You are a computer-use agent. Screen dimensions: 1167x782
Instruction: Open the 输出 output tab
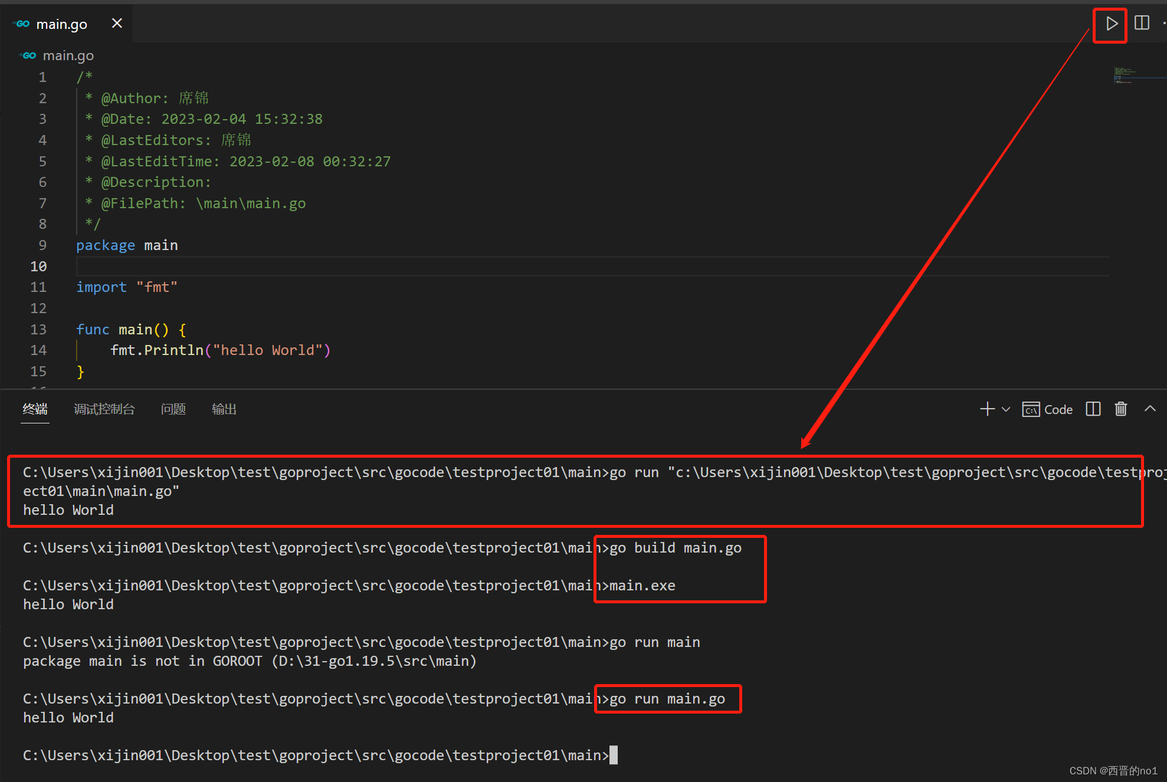coord(224,409)
